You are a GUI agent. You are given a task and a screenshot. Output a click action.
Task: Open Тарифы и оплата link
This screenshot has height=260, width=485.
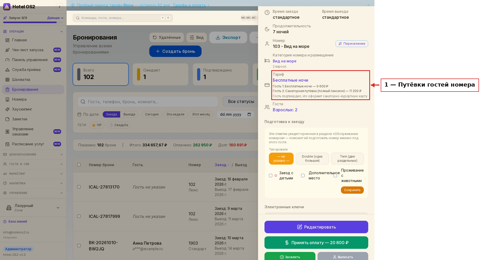[189, 5]
